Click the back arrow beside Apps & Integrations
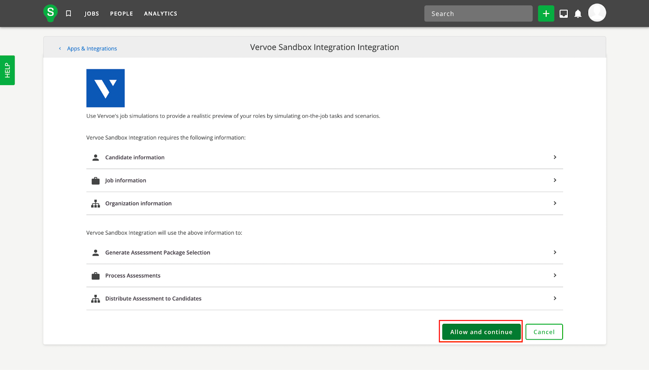Image resolution: width=649 pixels, height=370 pixels. click(60, 48)
